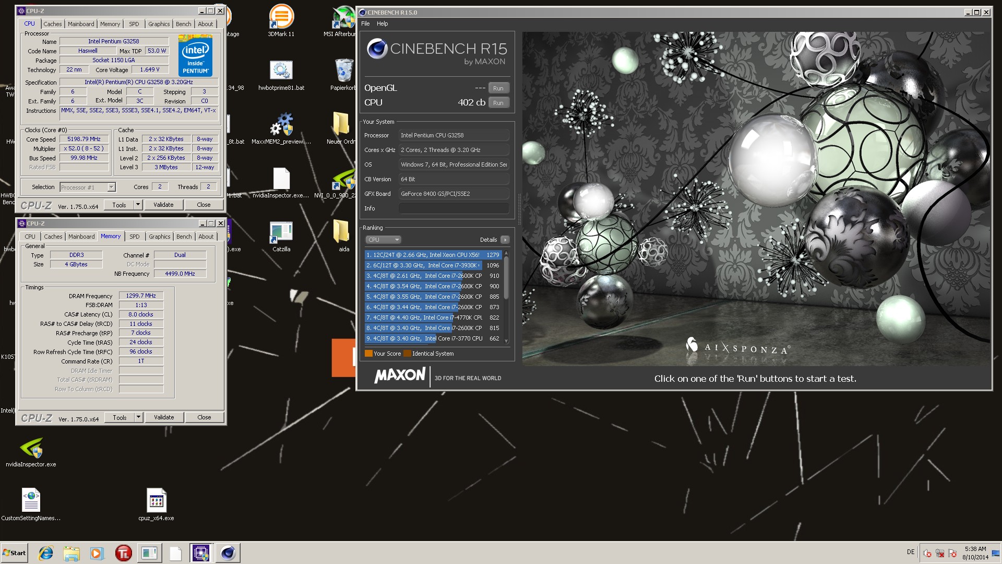1002x564 pixels.
Task: Open Windows Explorer from the taskbar
Action: tap(71, 553)
